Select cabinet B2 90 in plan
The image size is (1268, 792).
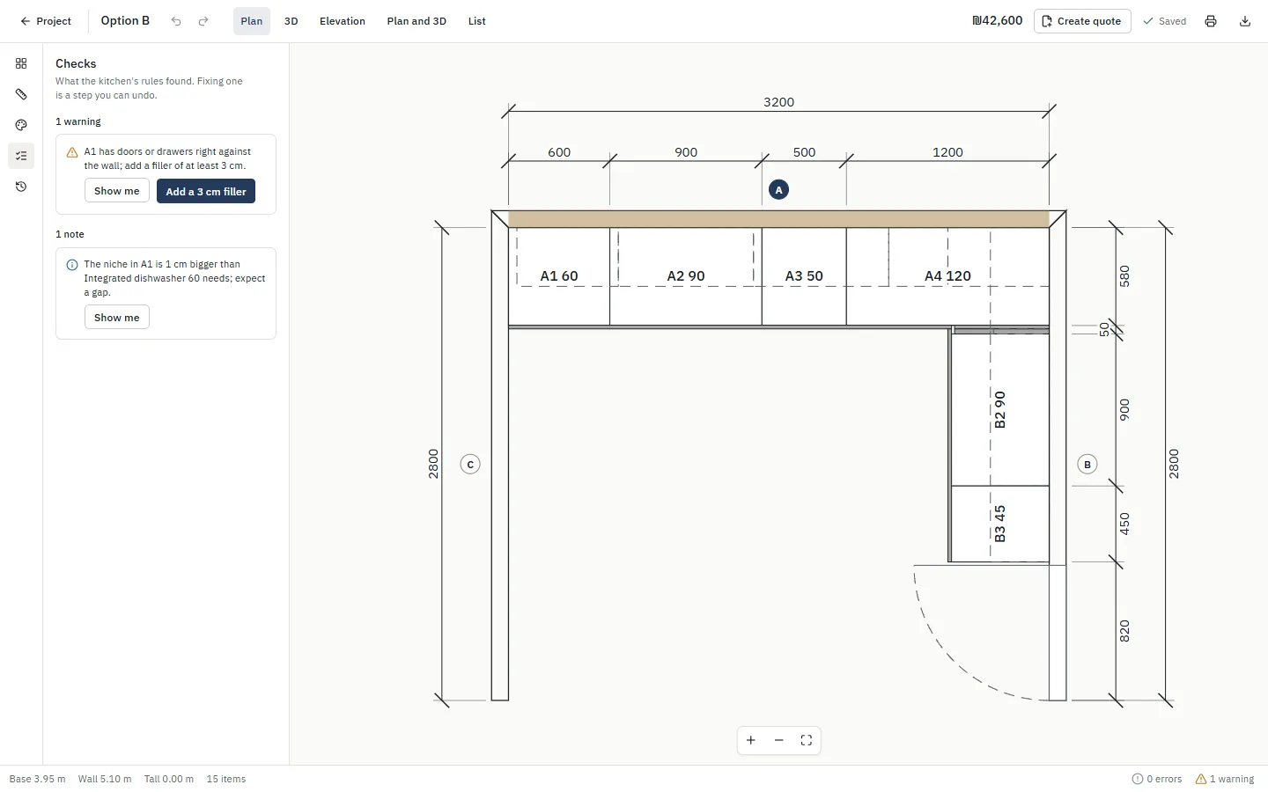[1000, 410]
